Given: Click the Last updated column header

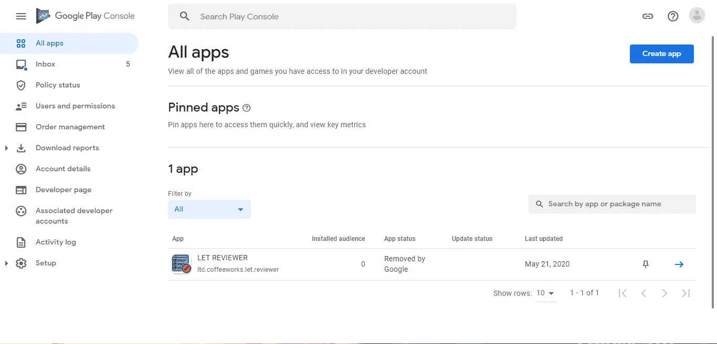Looking at the screenshot, I should (544, 239).
